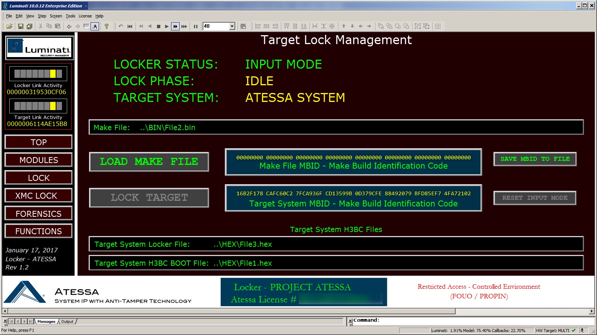Screen dimensions: 597x335
Task: Click the RESET INPUT MODE button
Action: pos(535,198)
